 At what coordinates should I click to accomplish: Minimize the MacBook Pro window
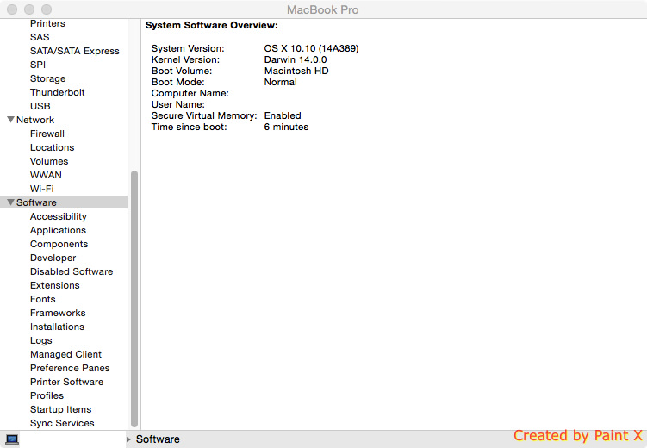pyautogui.click(x=29, y=9)
